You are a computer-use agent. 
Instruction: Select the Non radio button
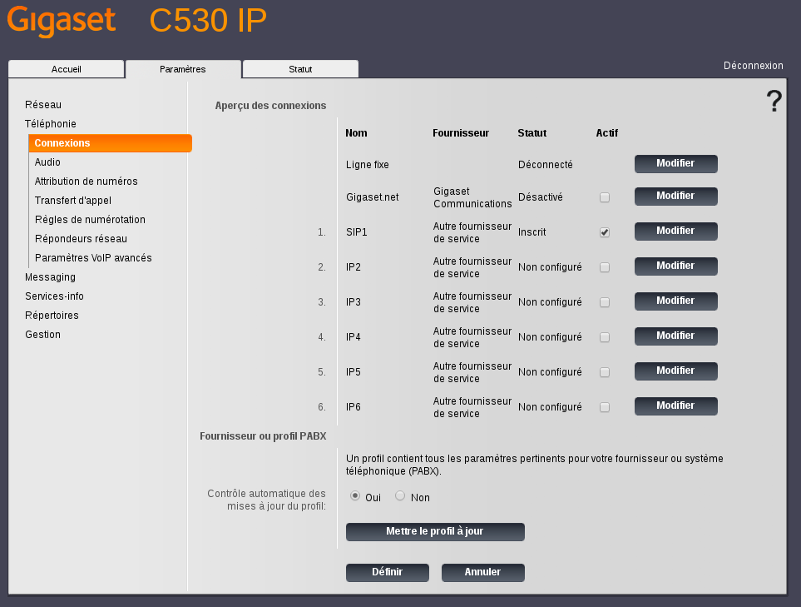(400, 496)
